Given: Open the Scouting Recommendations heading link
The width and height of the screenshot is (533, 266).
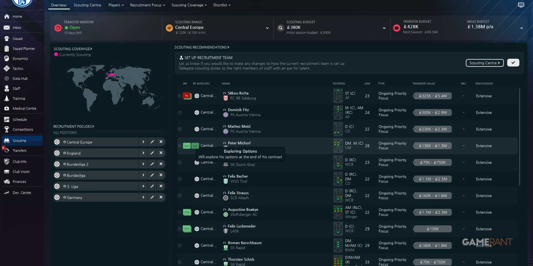Looking at the screenshot, I should 202,47.
